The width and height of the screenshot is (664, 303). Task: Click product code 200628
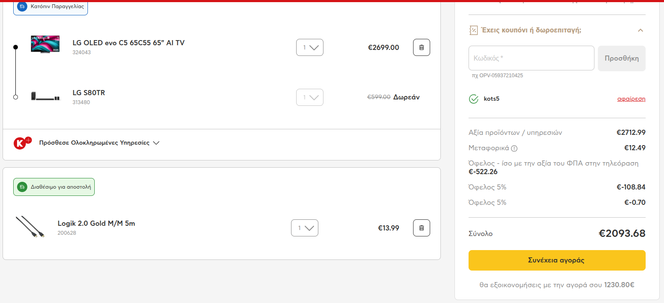coord(67,233)
